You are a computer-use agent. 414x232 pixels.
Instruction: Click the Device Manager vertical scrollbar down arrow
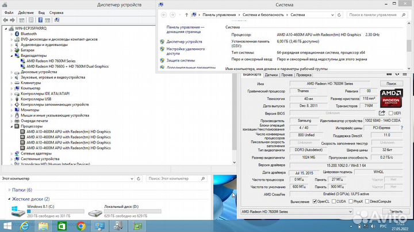(x=234, y=163)
